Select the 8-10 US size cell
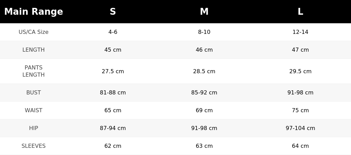 pyautogui.click(x=204, y=32)
